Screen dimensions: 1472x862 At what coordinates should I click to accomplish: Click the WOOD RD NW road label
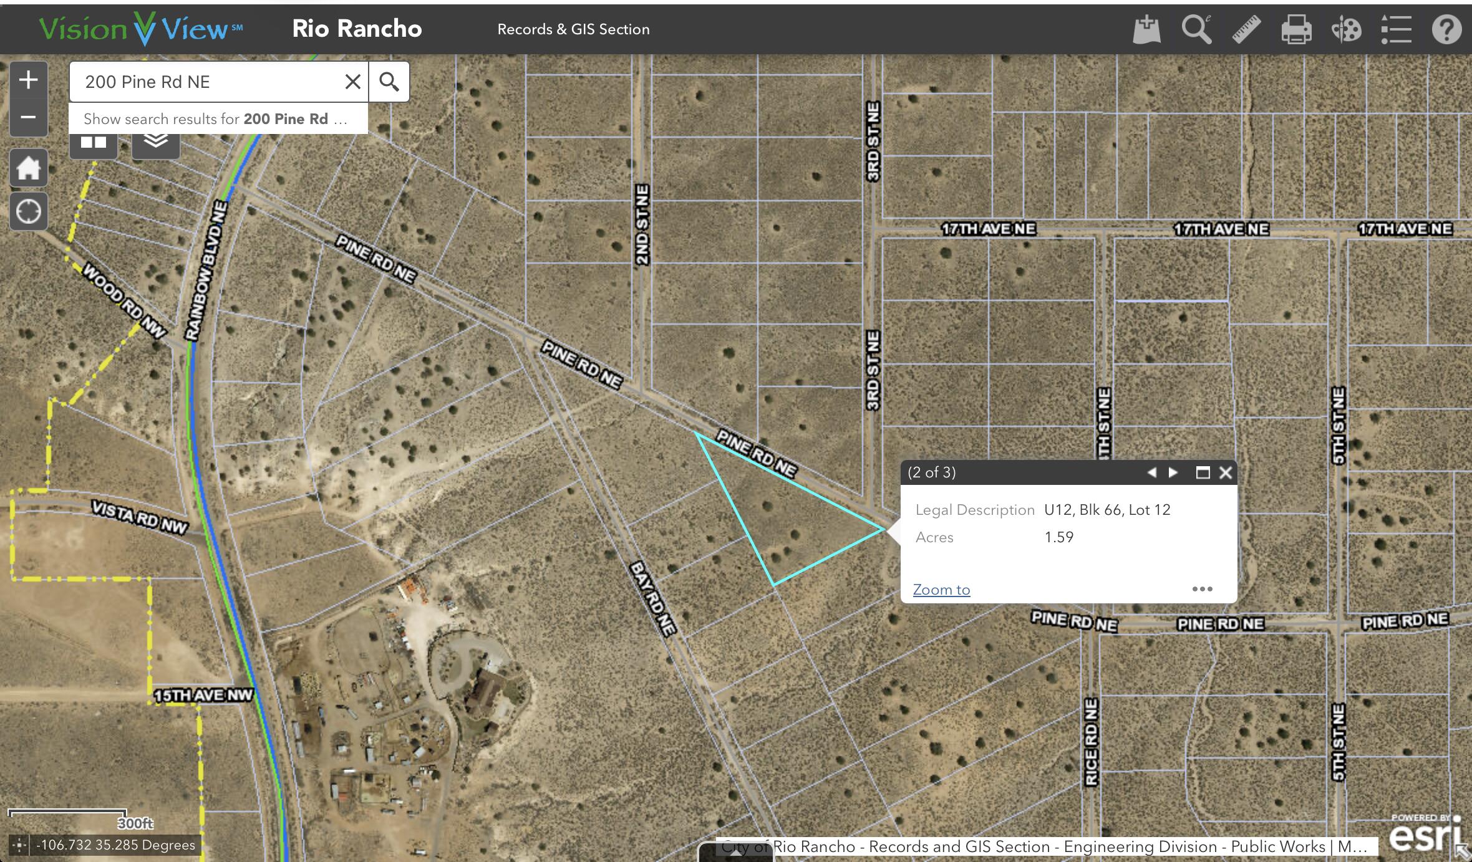pos(123,300)
